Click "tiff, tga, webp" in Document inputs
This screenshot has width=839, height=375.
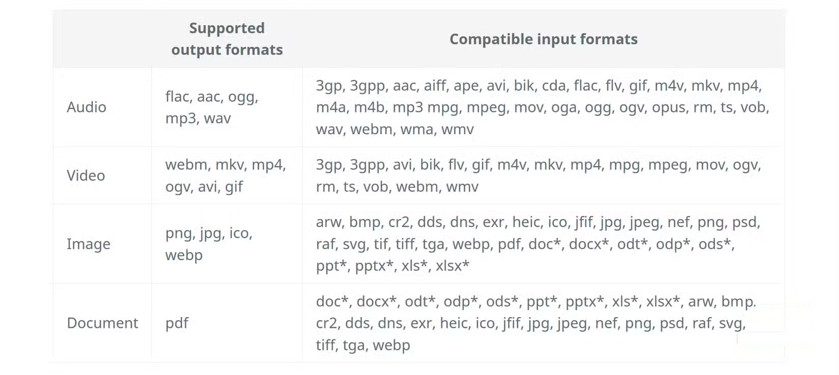coord(363,346)
